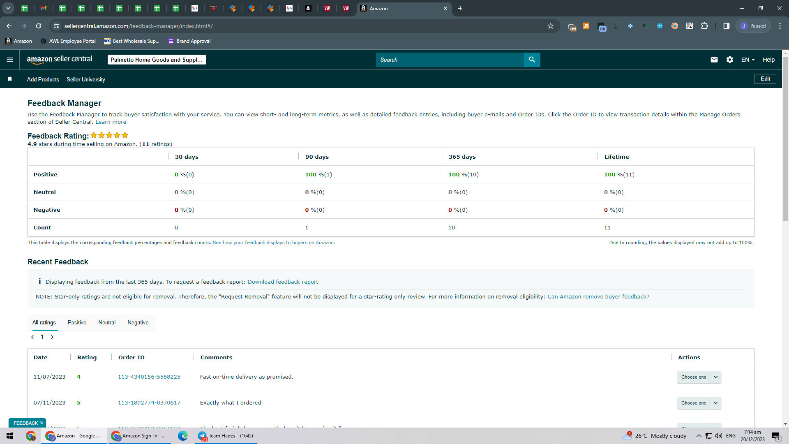Open Chrome three-dot menu

pos(780,26)
